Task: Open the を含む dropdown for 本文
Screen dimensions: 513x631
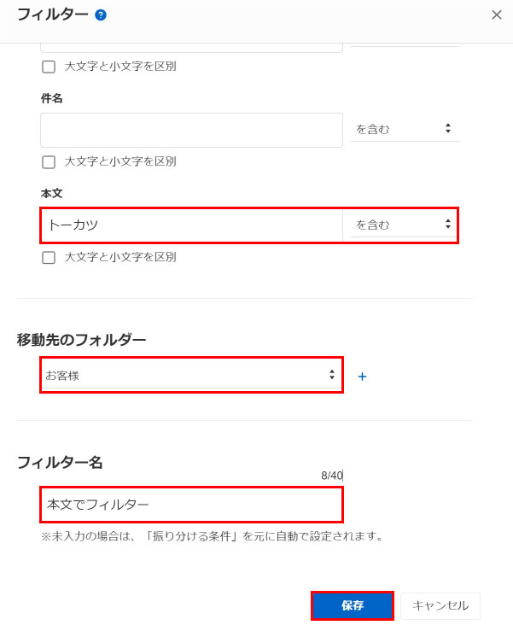Action: pos(403,225)
